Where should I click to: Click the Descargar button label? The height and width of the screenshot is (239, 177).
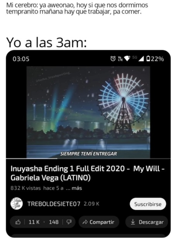click(151, 222)
